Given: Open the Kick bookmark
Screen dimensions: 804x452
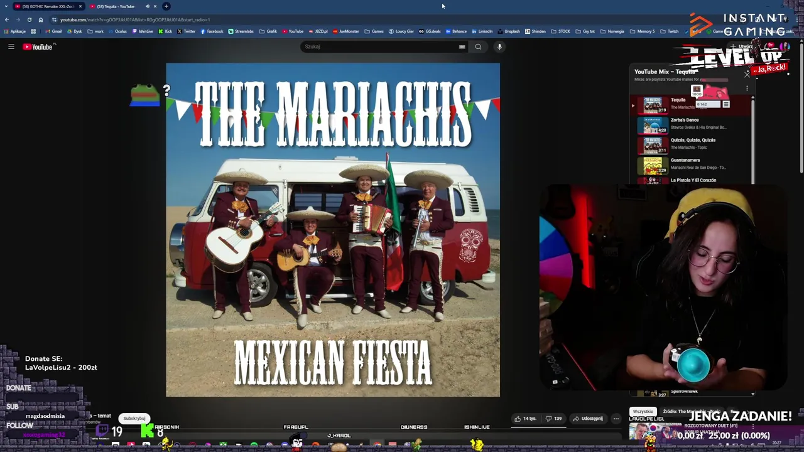Looking at the screenshot, I should (x=165, y=31).
